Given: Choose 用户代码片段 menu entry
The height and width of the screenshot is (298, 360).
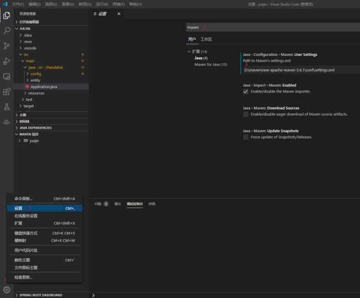Looking at the screenshot, I should pos(45,250).
